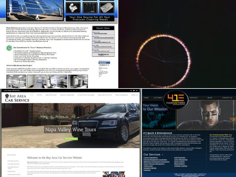Open the Facility Renovation Project news link
This screenshot has height=177, width=236.
(x=100, y=33)
